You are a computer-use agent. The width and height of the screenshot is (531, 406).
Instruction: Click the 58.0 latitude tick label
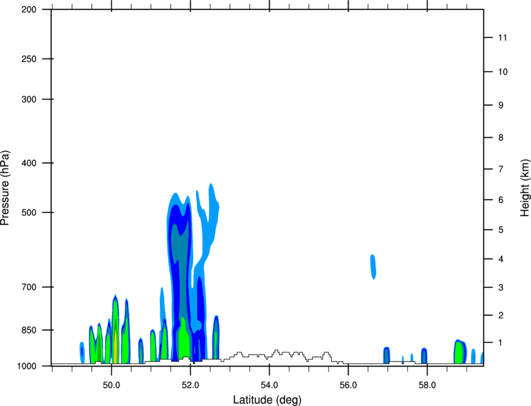(x=427, y=385)
